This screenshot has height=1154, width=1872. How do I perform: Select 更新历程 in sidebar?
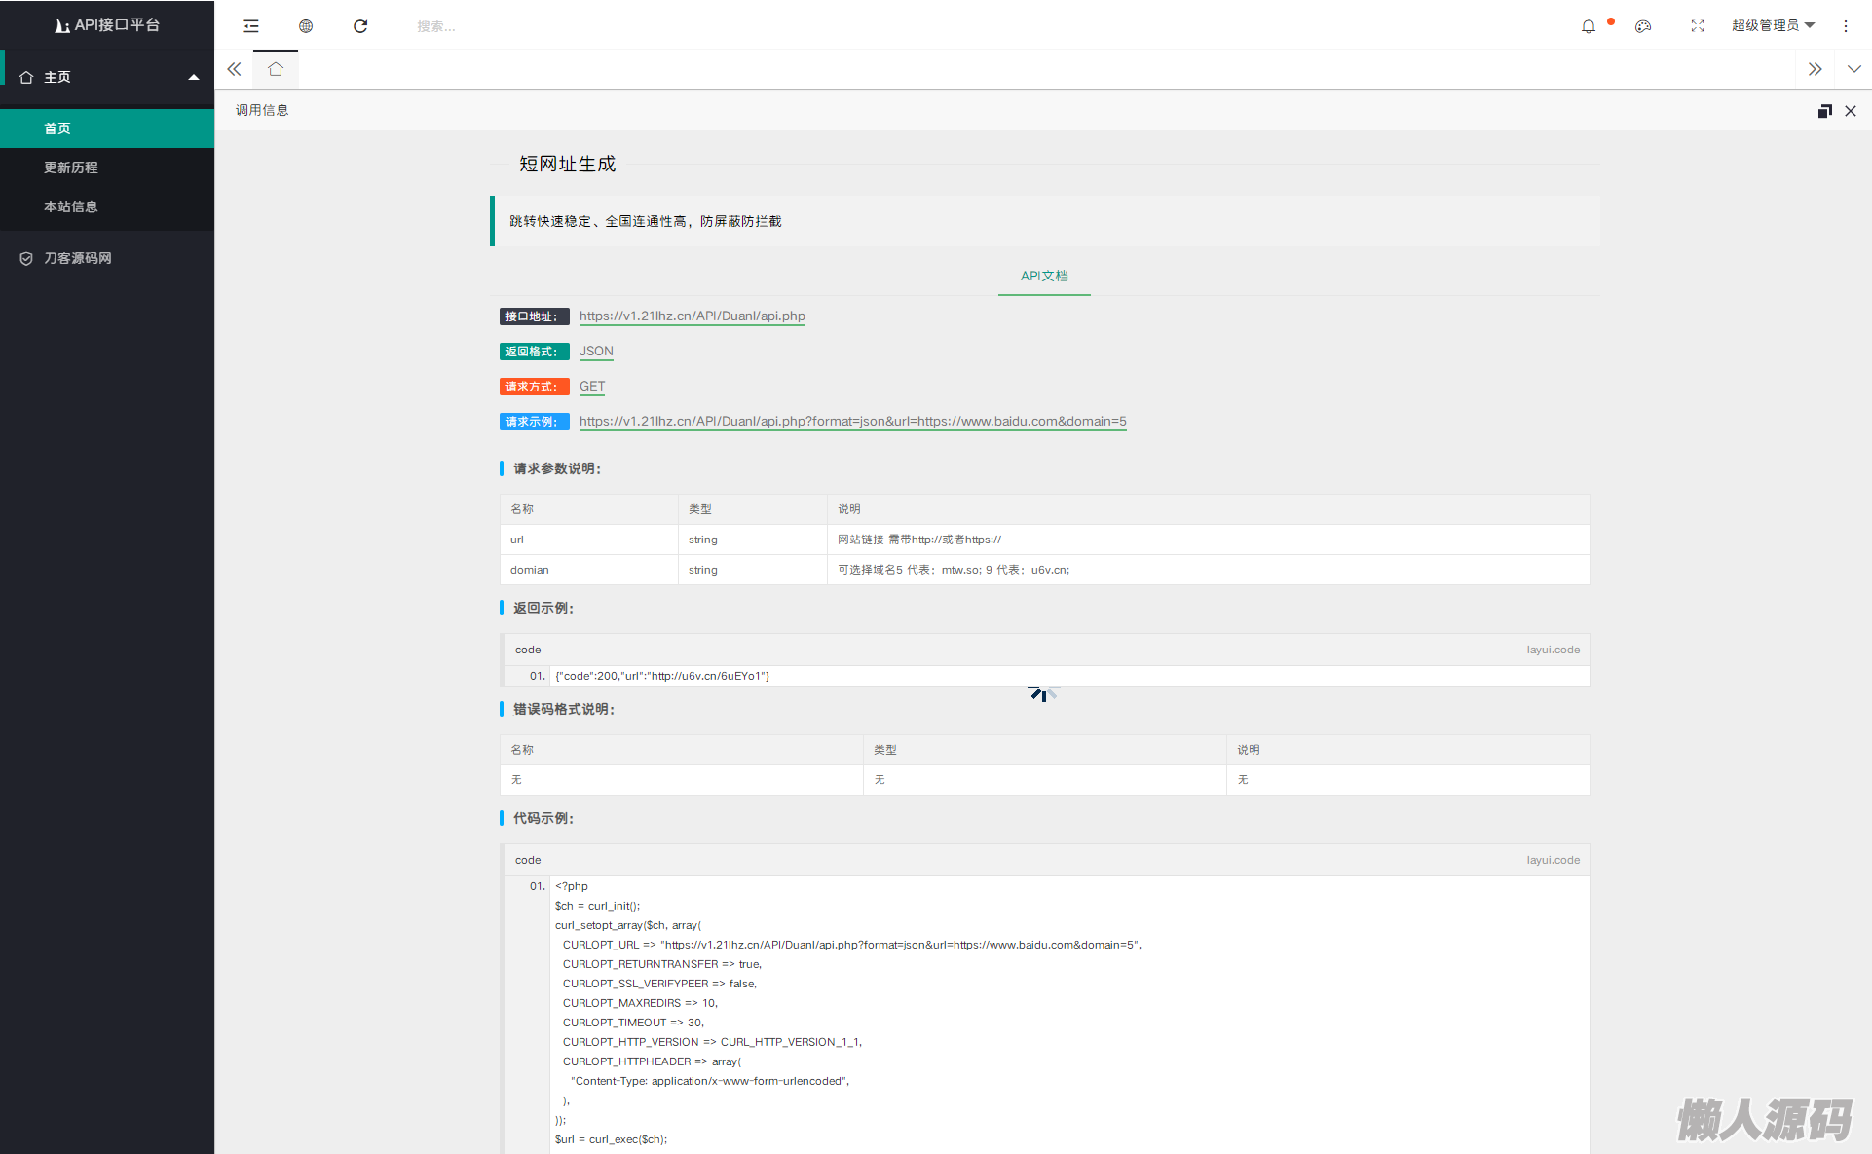point(71,168)
